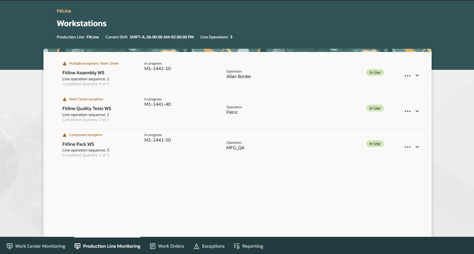Click operator Allan Border
Viewport: 474px width, 254px height.
click(239, 76)
